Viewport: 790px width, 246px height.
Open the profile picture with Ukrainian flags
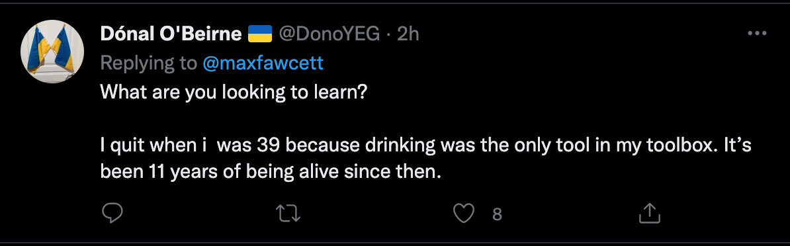(52, 52)
